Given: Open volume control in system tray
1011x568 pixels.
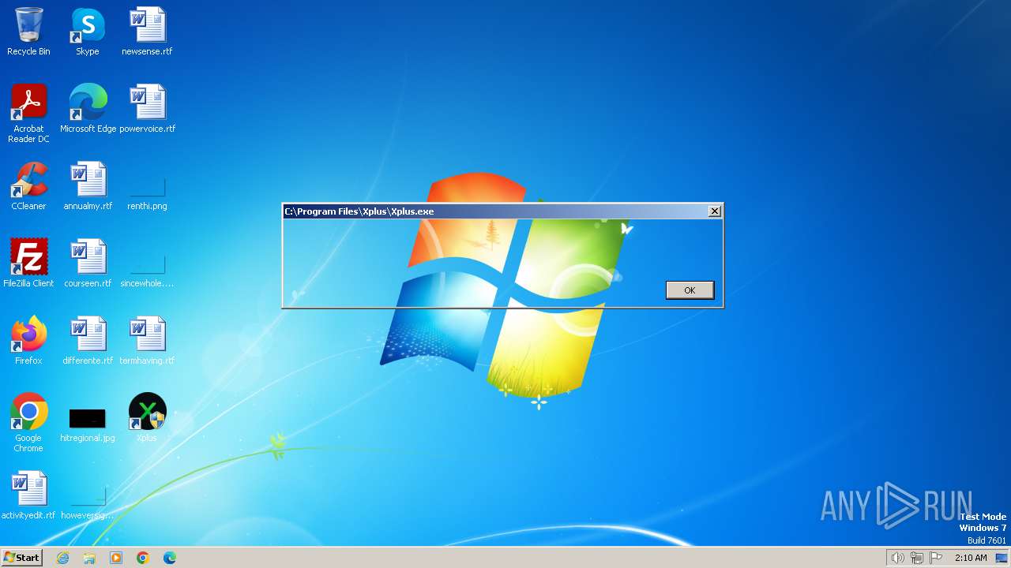Looking at the screenshot, I should pos(898,558).
